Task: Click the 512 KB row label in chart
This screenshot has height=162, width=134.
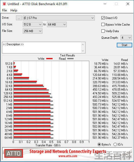Action: pos(8,101)
